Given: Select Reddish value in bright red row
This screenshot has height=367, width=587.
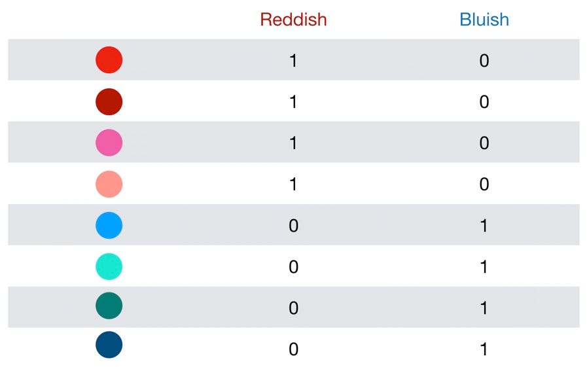Looking at the screenshot, I should pos(293,61).
